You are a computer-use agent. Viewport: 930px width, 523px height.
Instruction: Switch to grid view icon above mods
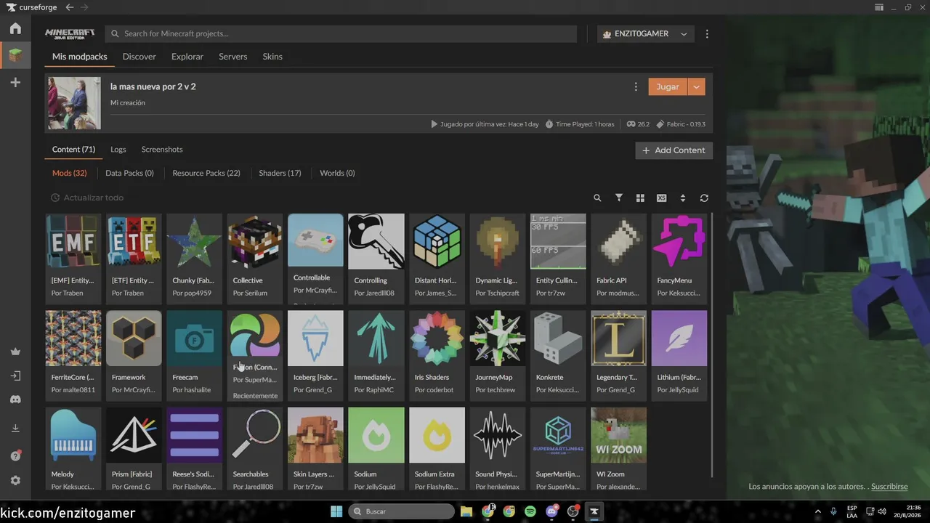pyautogui.click(x=640, y=198)
